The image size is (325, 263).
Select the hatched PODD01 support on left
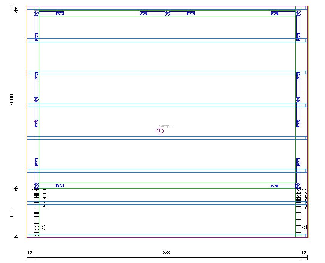click(x=36, y=212)
